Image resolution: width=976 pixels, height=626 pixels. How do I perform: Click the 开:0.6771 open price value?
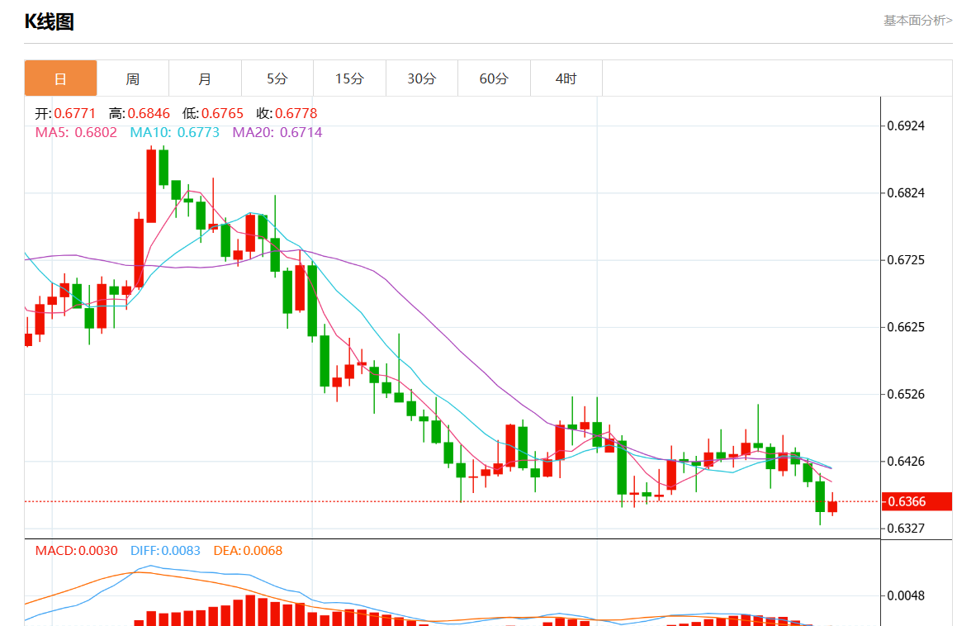(65, 113)
